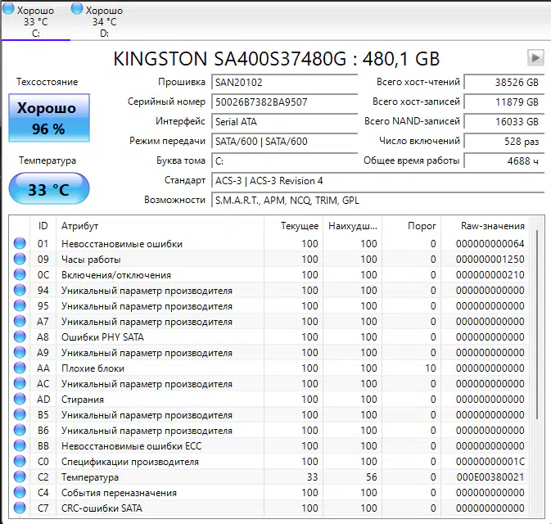Click status icon of Температура attribute row
The height and width of the screenshot is (524, 551).
pos(20,477)
